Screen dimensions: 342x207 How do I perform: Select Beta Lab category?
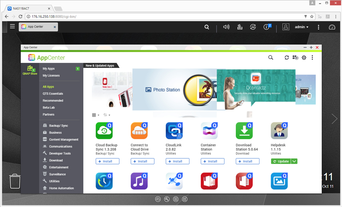pos(49,107)
